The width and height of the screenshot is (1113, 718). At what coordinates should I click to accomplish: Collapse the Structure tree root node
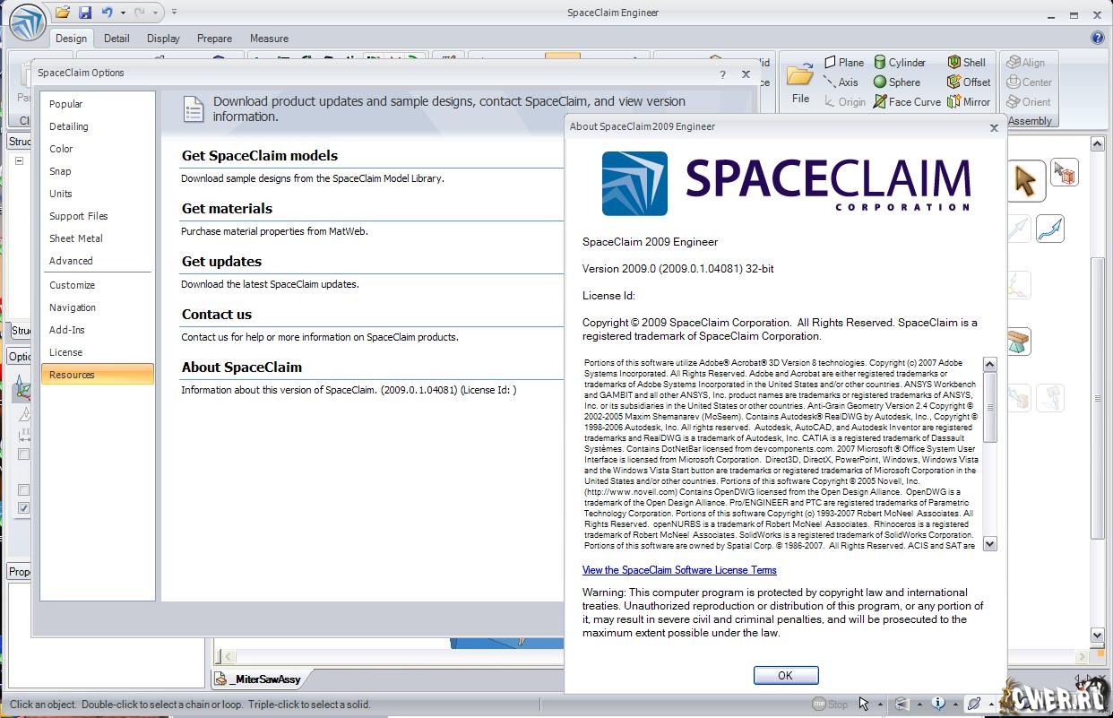pos(19,161)
